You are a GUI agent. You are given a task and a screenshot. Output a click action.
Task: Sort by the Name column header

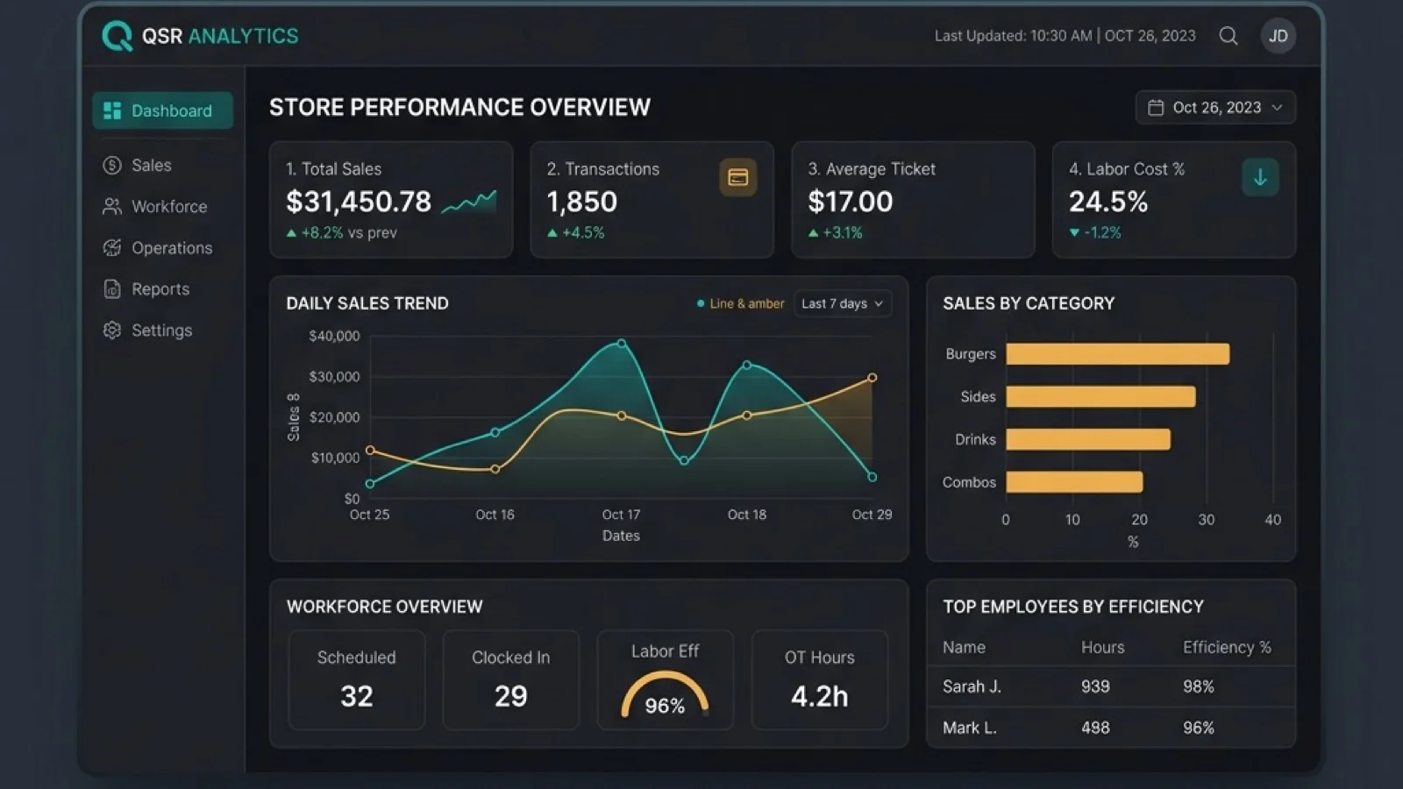pyautogui.click(x=964, y=647)
